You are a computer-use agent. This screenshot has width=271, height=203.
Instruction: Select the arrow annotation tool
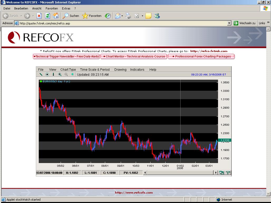tap(54, 74)
